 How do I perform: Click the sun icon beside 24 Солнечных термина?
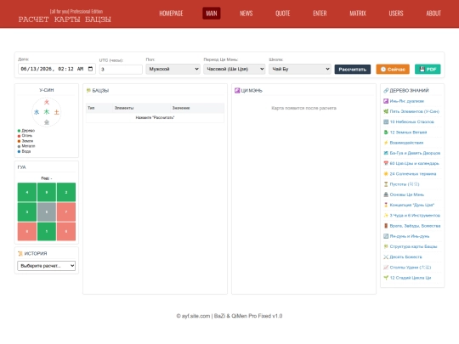tap(386, 174)
